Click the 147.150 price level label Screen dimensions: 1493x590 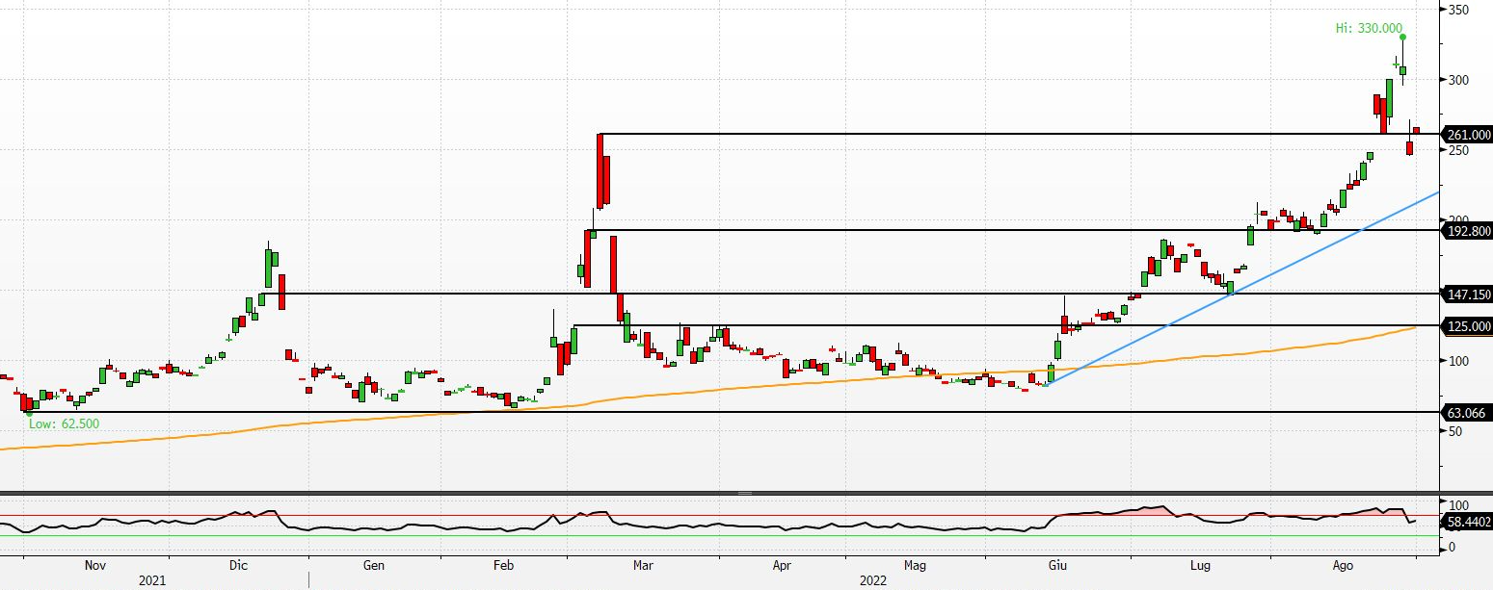[x=1468, y=295]
